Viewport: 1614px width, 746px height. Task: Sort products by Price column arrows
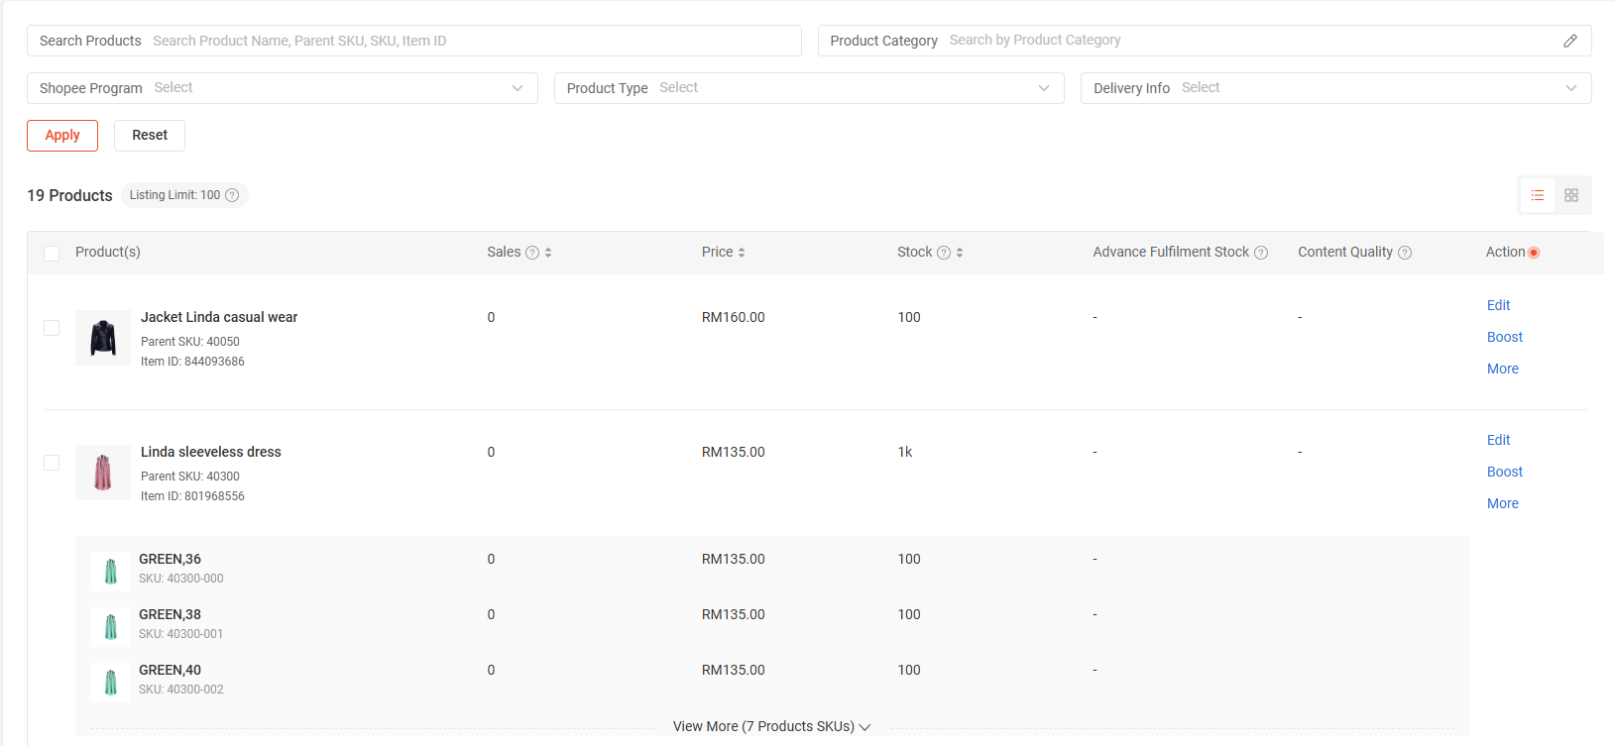pyautogui.click(x=742, y=253)
